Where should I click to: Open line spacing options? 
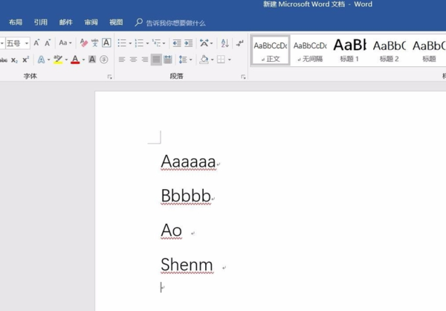183,60
